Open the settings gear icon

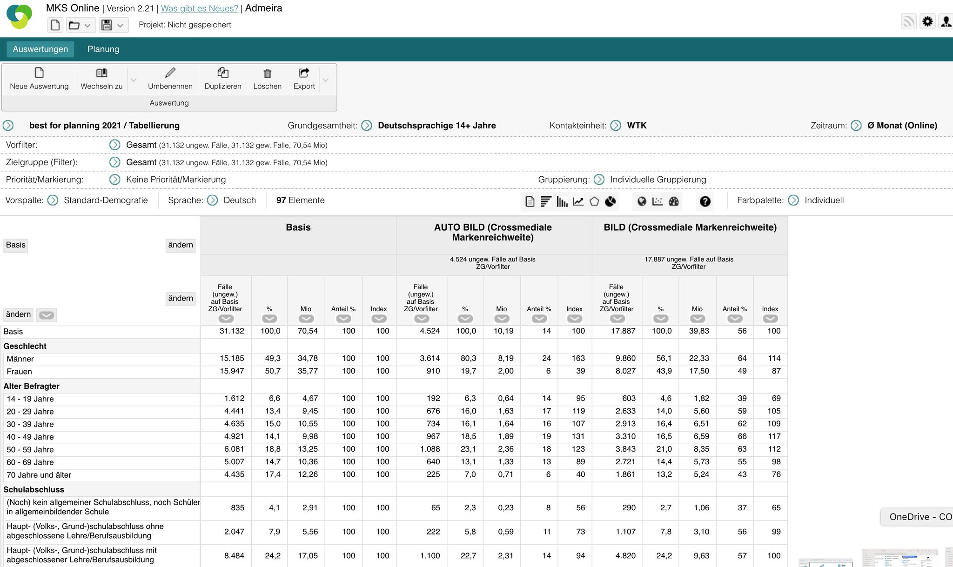[927, 21]
